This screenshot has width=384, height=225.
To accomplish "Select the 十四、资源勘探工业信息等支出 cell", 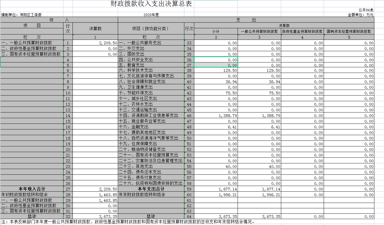I will pyautogui.click(x=148, y=116).
